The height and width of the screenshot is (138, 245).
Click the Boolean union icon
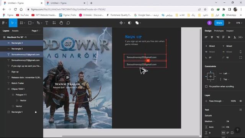(137, 23)
